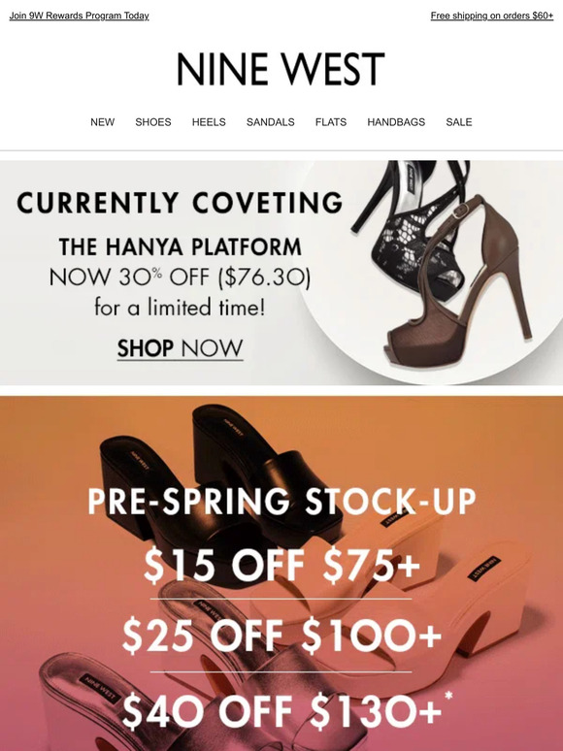This screenshot has height=751, width=563.
Task: Follow the Join 9W Rewards Program link
Action: (x=79, y=16)
